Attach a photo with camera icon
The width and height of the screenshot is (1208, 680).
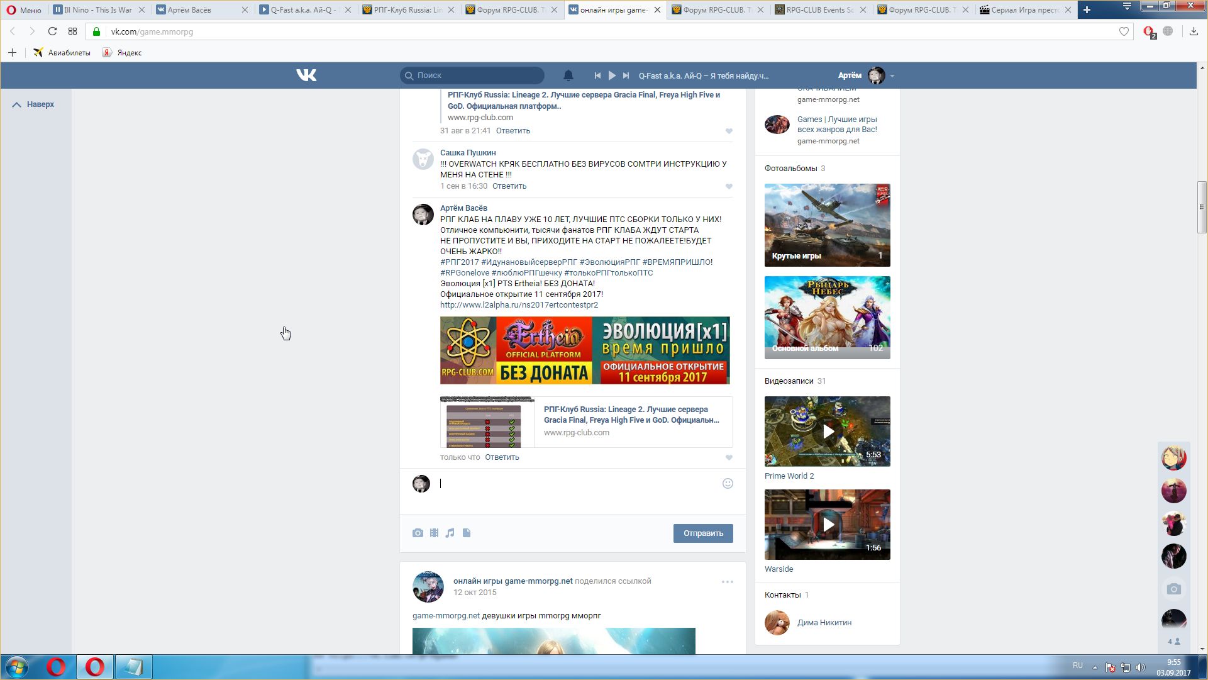418,533
